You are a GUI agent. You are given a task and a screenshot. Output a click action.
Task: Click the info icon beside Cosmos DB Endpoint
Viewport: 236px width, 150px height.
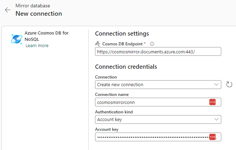tap(152, 44)
